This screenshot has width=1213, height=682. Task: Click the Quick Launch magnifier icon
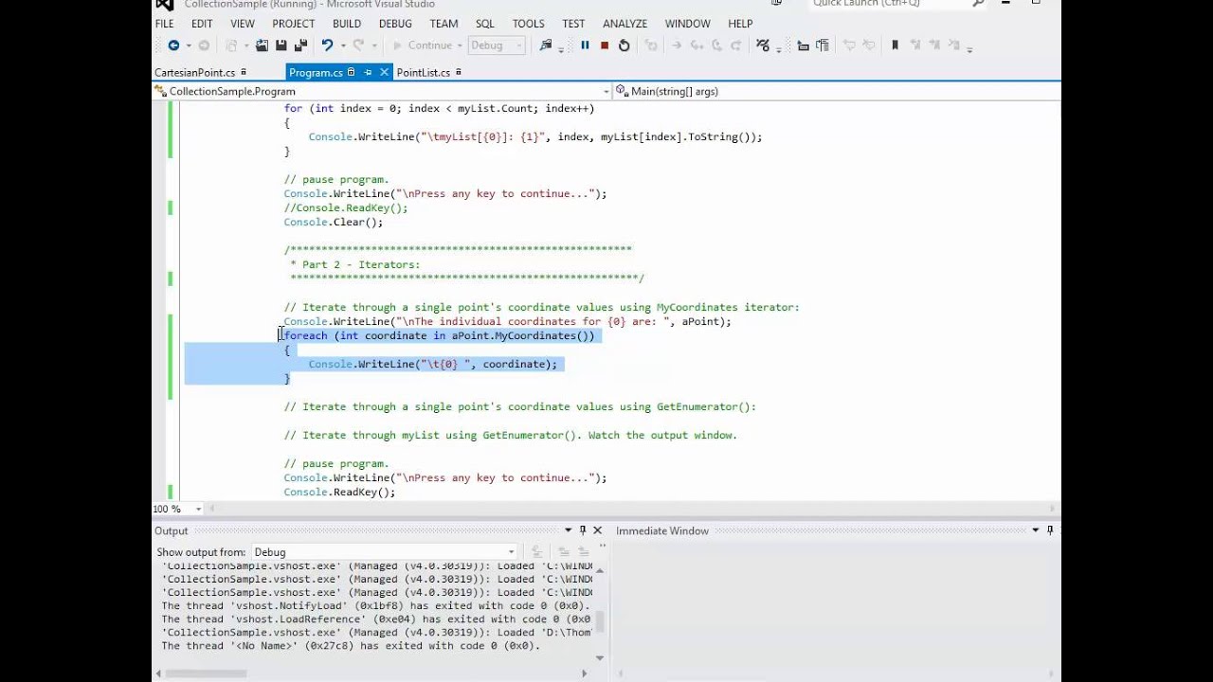tap(979, 5)
